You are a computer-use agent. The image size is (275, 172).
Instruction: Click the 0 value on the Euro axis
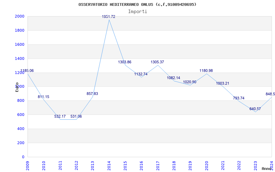[x=23, y=157]
